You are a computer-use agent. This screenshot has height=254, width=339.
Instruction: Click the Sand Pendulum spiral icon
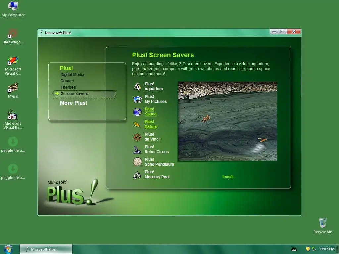pos(137,162)
